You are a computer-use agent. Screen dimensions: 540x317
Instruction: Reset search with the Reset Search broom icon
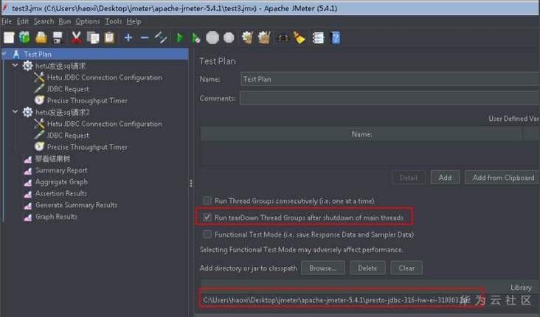pyautogui.click(x=300, y=38)
